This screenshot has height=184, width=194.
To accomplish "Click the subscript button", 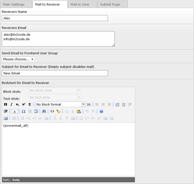I will [x=17, y=104].
